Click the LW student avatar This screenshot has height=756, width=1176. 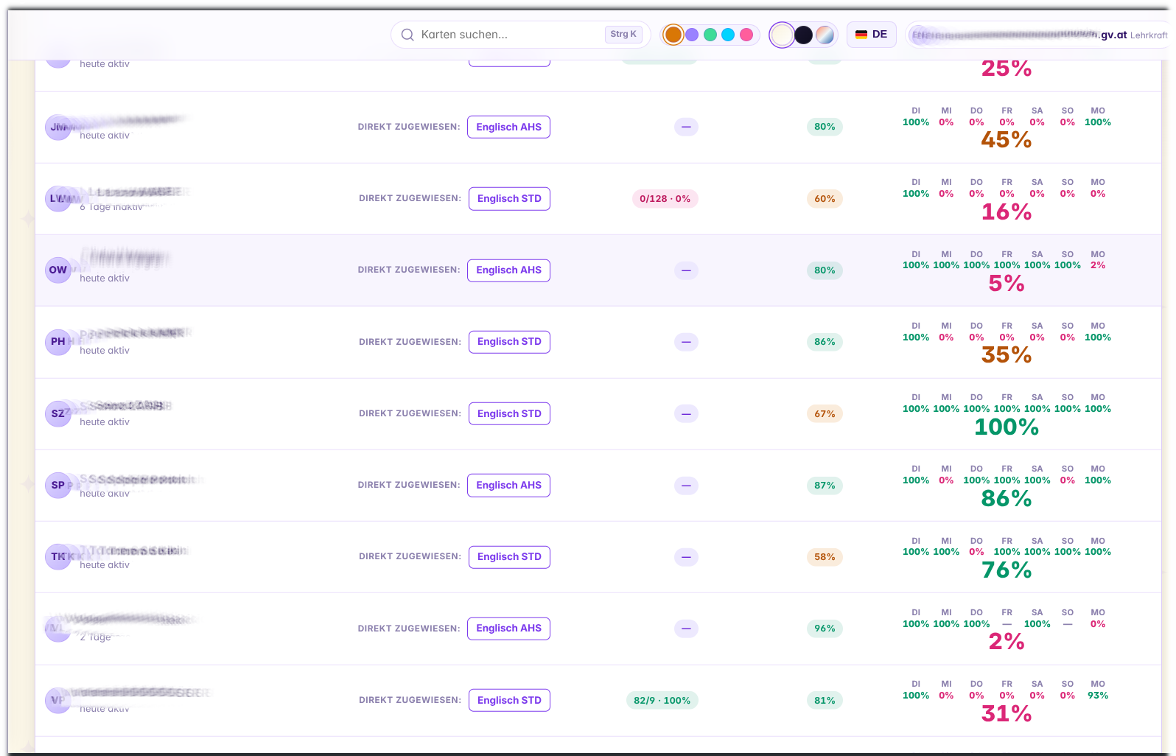(x=58, y=198)
